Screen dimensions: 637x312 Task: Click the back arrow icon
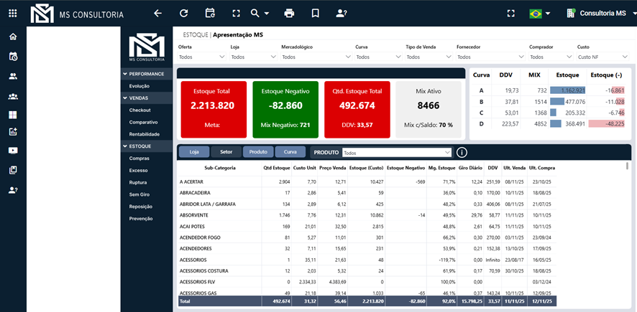pos(157,13)
